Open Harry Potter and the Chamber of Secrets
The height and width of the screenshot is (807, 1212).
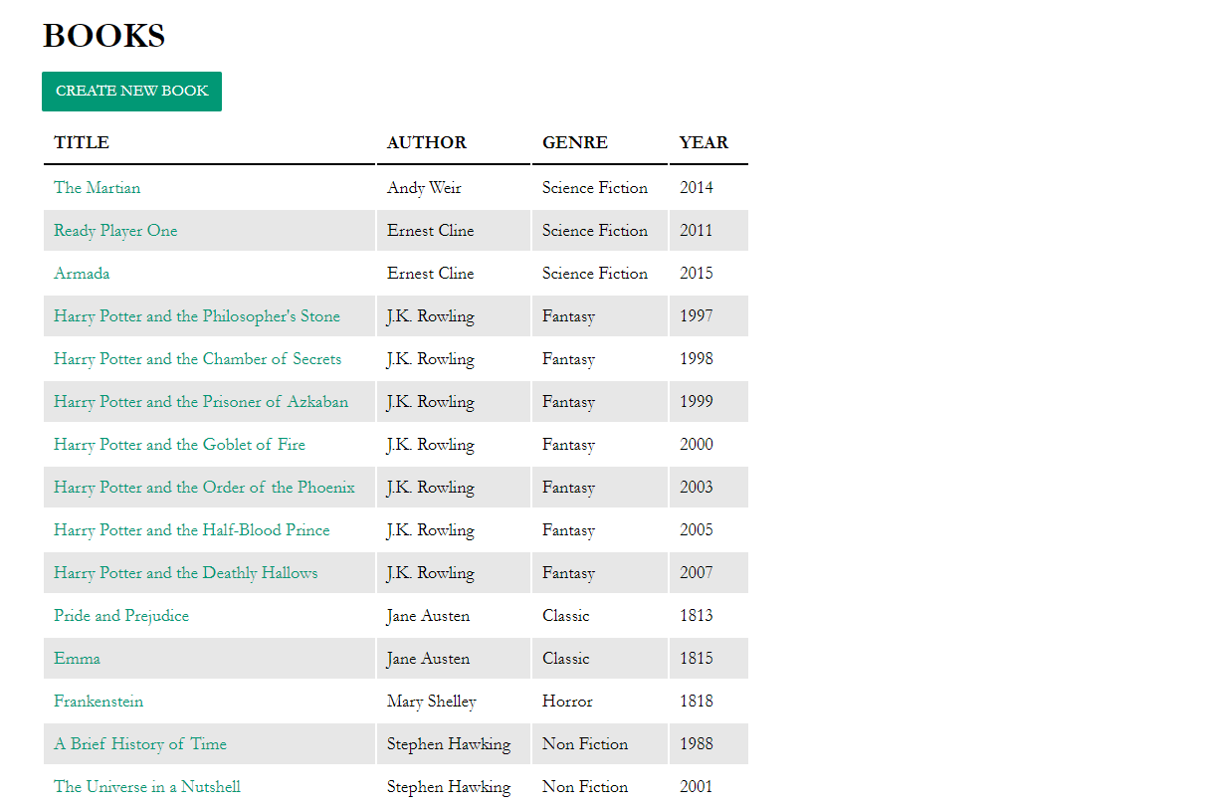coord(196,358)
